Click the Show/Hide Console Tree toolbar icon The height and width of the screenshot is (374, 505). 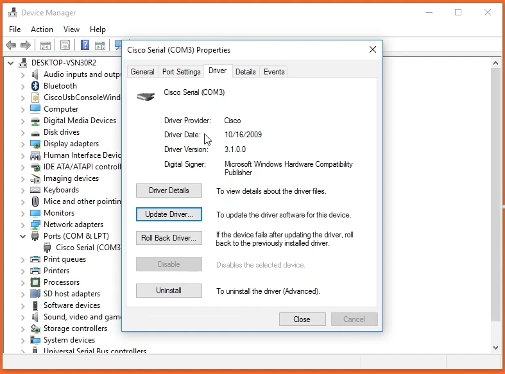point(46,46)
